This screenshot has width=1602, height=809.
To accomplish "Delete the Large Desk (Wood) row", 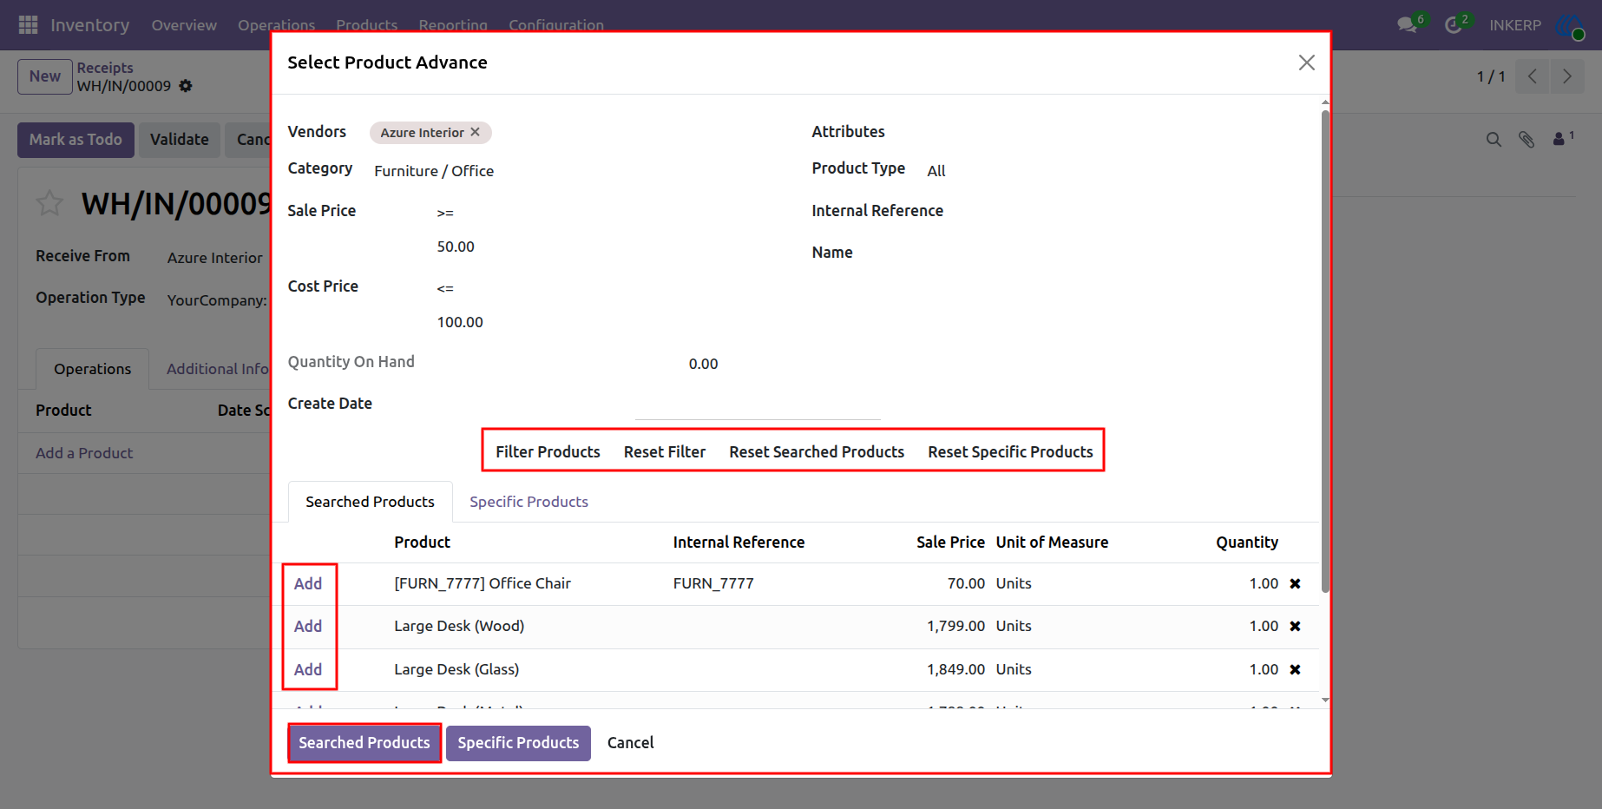I will [1295, 626].
